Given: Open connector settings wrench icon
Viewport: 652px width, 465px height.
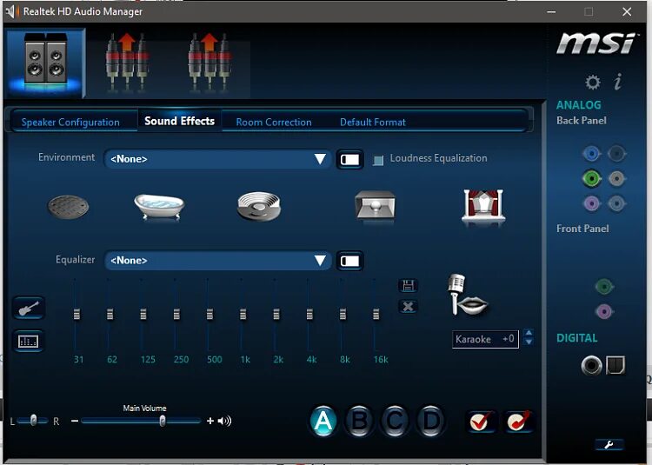Looking at the screenshot, I should (609, 445).
